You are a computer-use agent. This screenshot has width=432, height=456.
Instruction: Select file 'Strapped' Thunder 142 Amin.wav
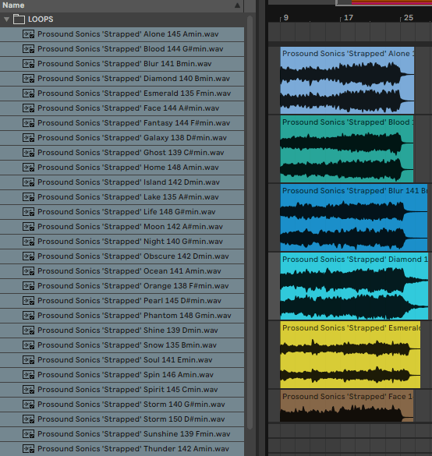coord(122,449)
